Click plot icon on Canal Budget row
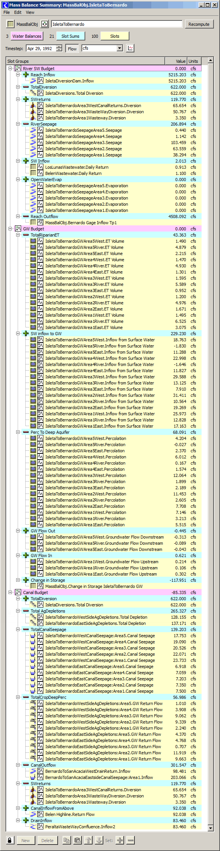220x851 pixels. point(18,593)
